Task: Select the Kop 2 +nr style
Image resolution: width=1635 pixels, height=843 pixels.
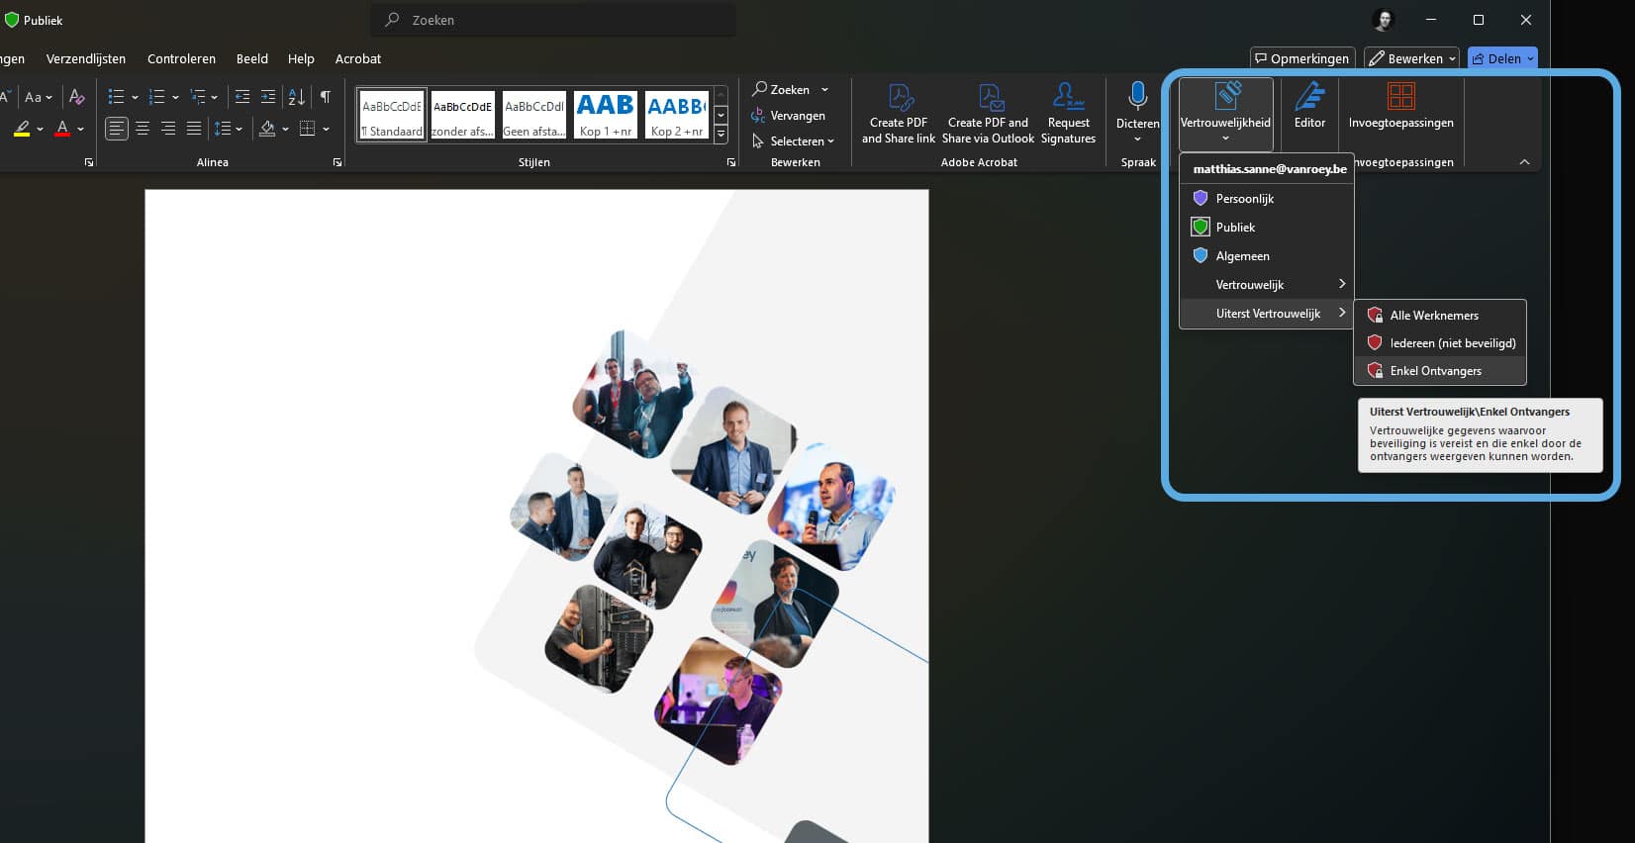Action: coord(677,115)
